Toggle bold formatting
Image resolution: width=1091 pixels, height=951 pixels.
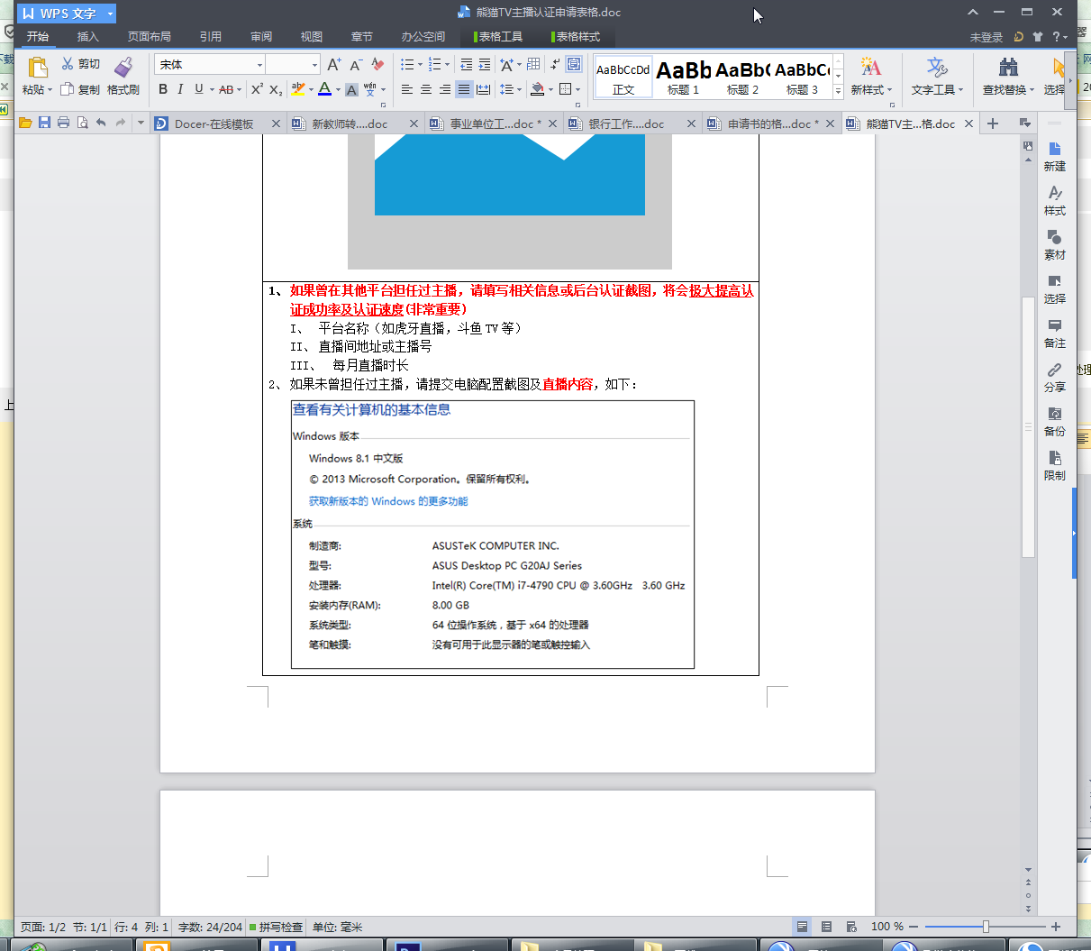(163, 89)
